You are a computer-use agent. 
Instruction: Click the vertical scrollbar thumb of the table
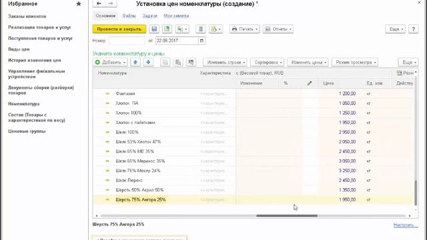[x=416, y=193]
